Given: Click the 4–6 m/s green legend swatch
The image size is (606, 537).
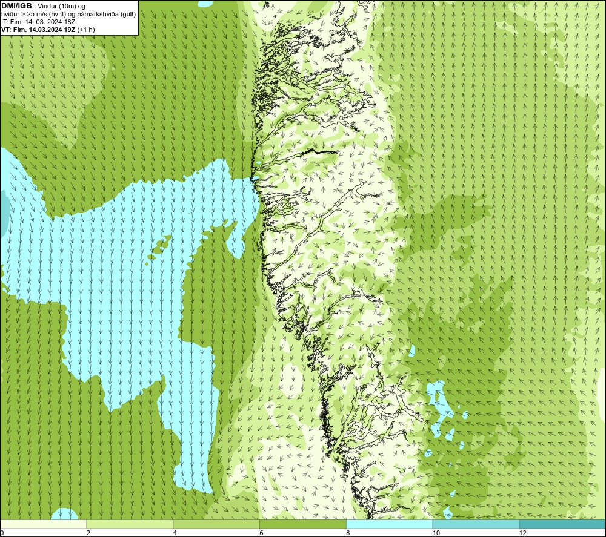Looking at the screenshot, I should (216, 524).
